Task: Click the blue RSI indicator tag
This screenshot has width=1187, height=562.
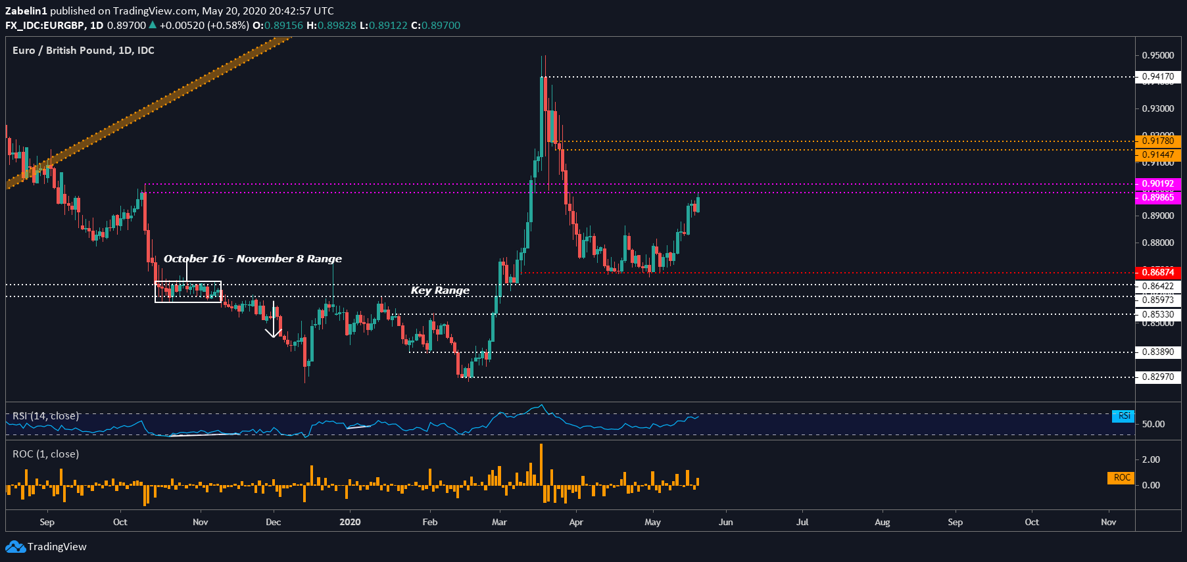Action: coord(1123,416)
